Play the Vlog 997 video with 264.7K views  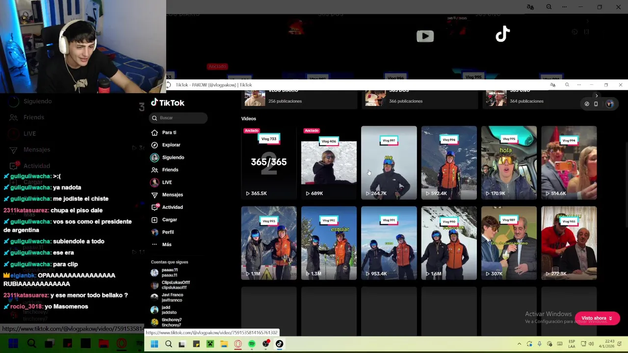point(389,163)
